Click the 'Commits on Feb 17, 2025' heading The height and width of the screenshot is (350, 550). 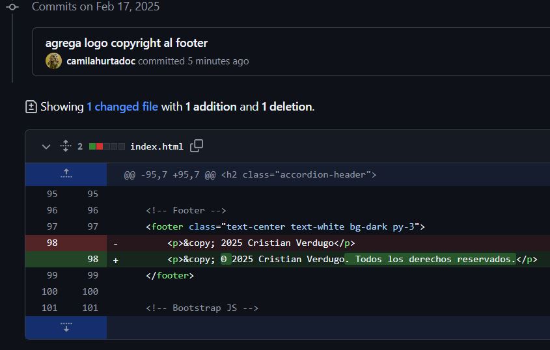[96, 7]
